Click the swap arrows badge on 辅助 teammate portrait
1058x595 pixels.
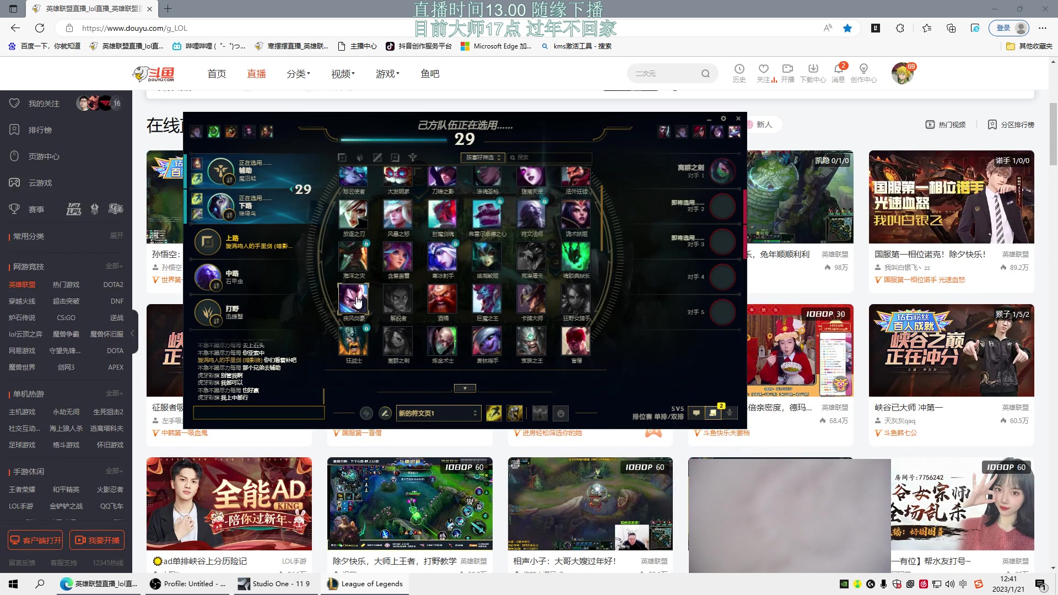[x=229, y=180]
